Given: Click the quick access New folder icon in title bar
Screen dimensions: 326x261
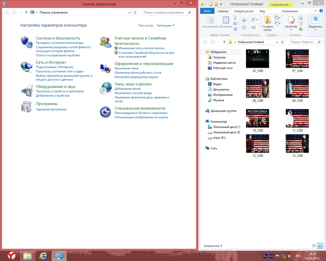Looking at the screenshot, I should 216,4.
